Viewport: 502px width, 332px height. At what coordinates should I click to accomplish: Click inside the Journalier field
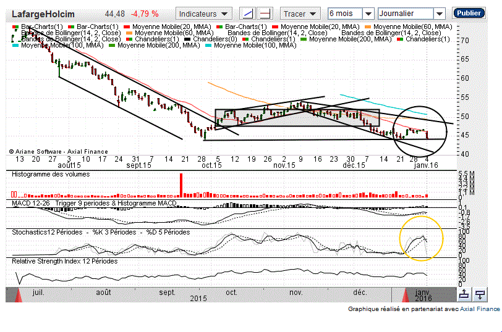click(x=406, y=14)
